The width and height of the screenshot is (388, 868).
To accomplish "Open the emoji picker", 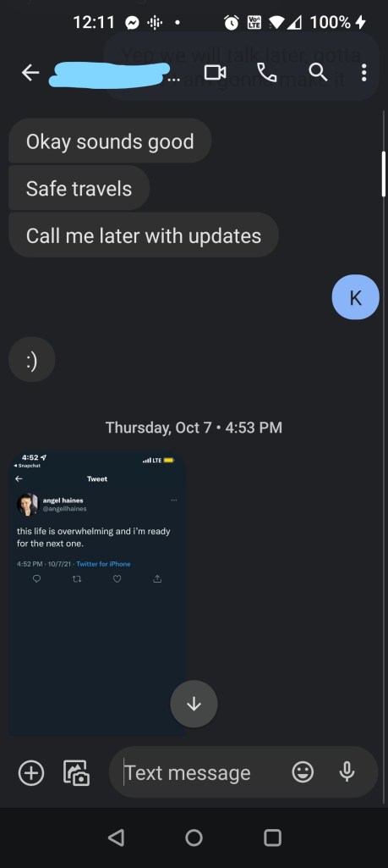I will 303,772.
